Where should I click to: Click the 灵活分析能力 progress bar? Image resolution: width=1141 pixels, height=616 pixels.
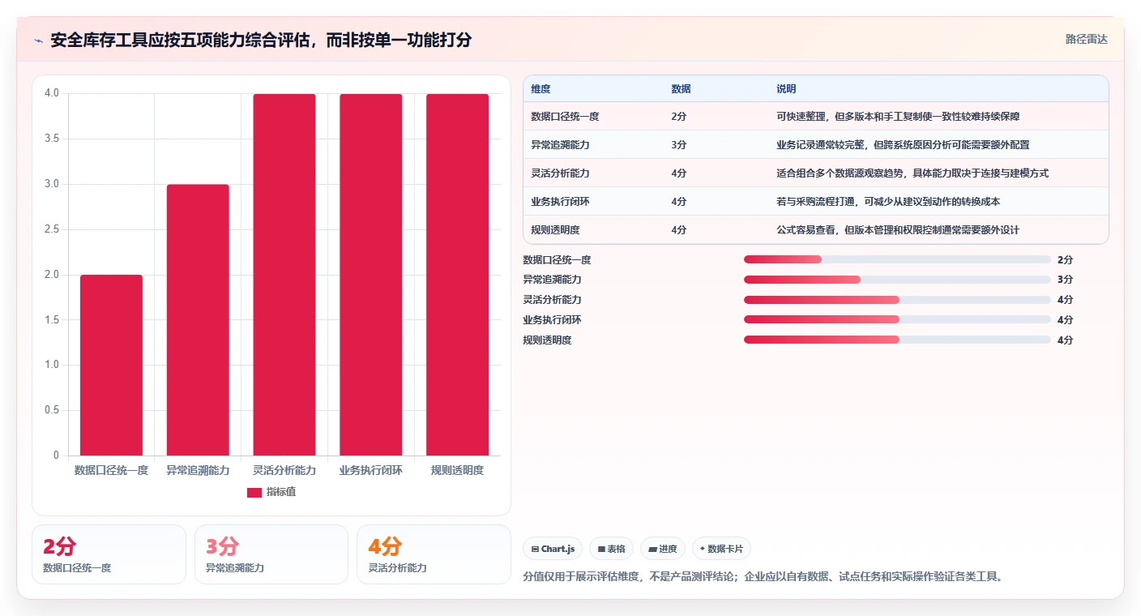[897, 300]
